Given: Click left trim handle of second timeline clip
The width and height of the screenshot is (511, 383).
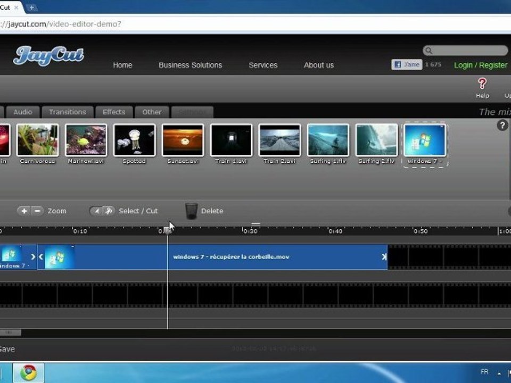Looking at the screenshot, I should click(x=41, y=256).
